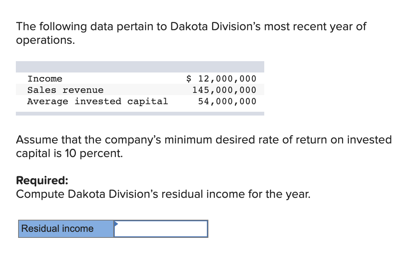This screenshot has width=416, height=259.
Task: Click the shaded footer bar below the table
Action: tap(140, 113)
